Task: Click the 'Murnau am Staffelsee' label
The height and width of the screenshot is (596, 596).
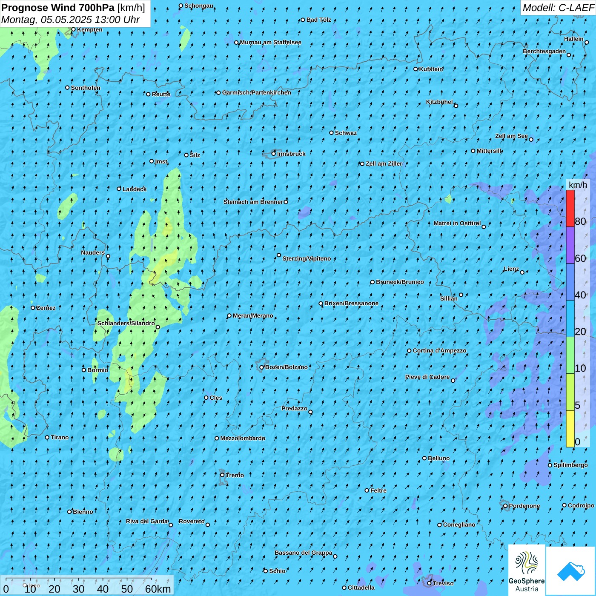Action: coord(271,42)
